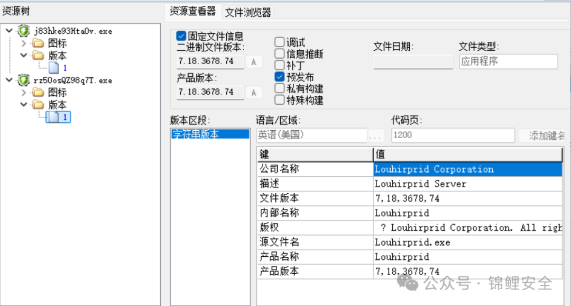This screenshot has height=306, width=571.
Task: Toggle the 固定文件信息 checkbox
Action: coord(181,36)
